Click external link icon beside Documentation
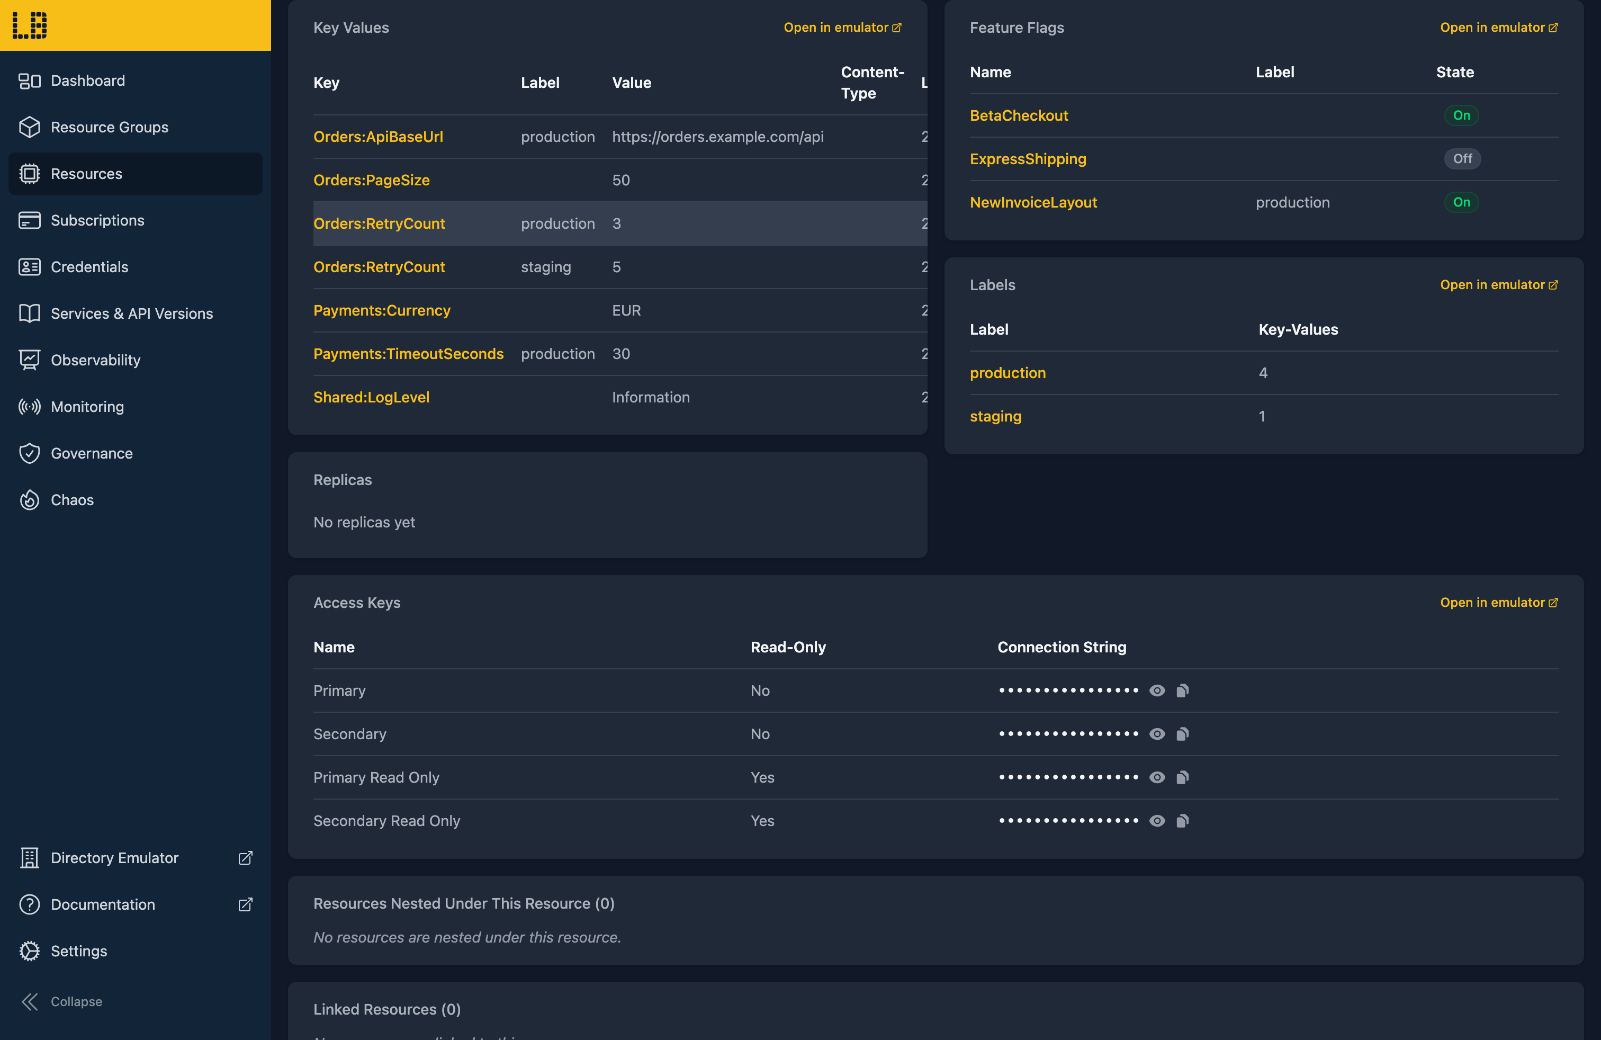1601x1040 pixels. tap(246, 905)
